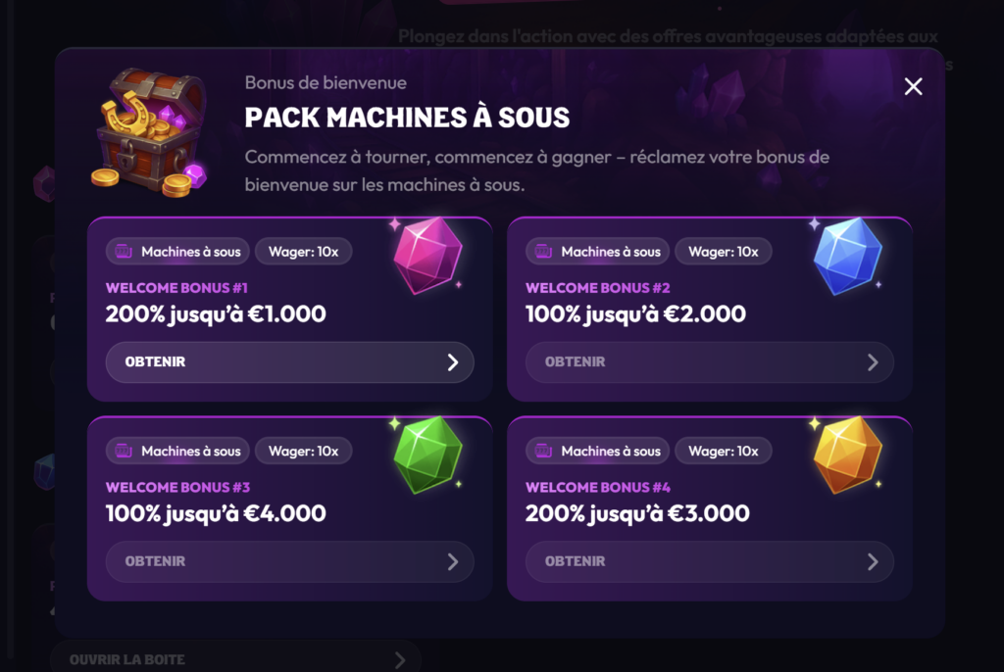Click slot machine icon in Bonus #1 tag
The width and height of the screenshot is (1004, 672).
[x=125, y=252]
